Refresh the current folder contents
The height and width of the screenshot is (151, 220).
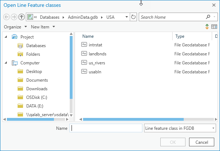pos(133,17)
